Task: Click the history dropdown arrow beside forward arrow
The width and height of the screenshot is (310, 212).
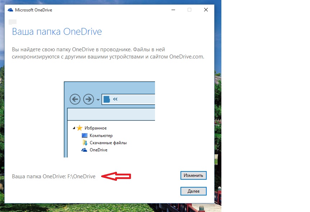Action: click(x=98, y=100)
